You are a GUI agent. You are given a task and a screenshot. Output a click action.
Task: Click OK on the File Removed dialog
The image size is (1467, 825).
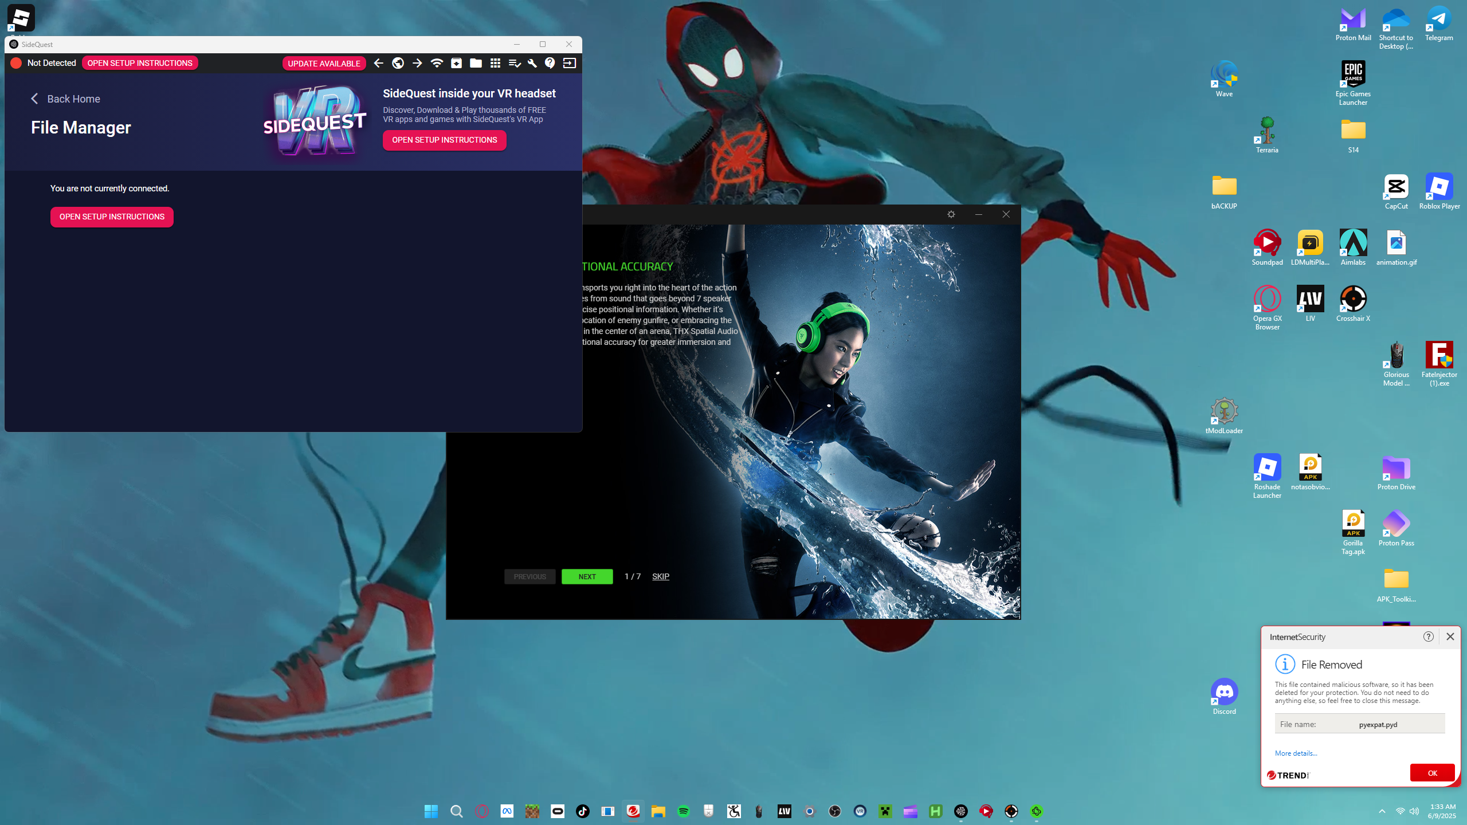coord(1432,773)
